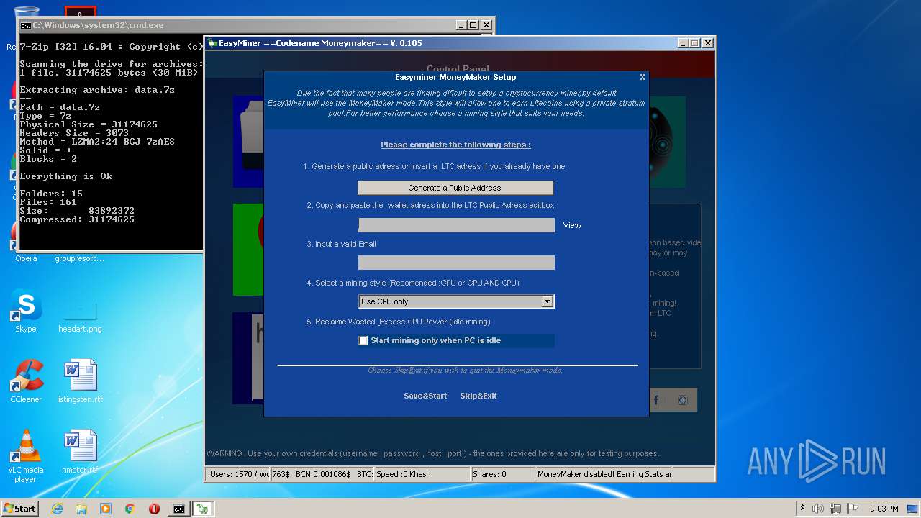Image resolution: width=921 pixels, height=518 pixels.
Task: Click the BCN:0.001086$ status bar value
Action: [x=323, y=474]
